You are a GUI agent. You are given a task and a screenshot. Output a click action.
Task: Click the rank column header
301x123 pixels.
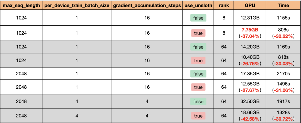click(x=224, y=6)
